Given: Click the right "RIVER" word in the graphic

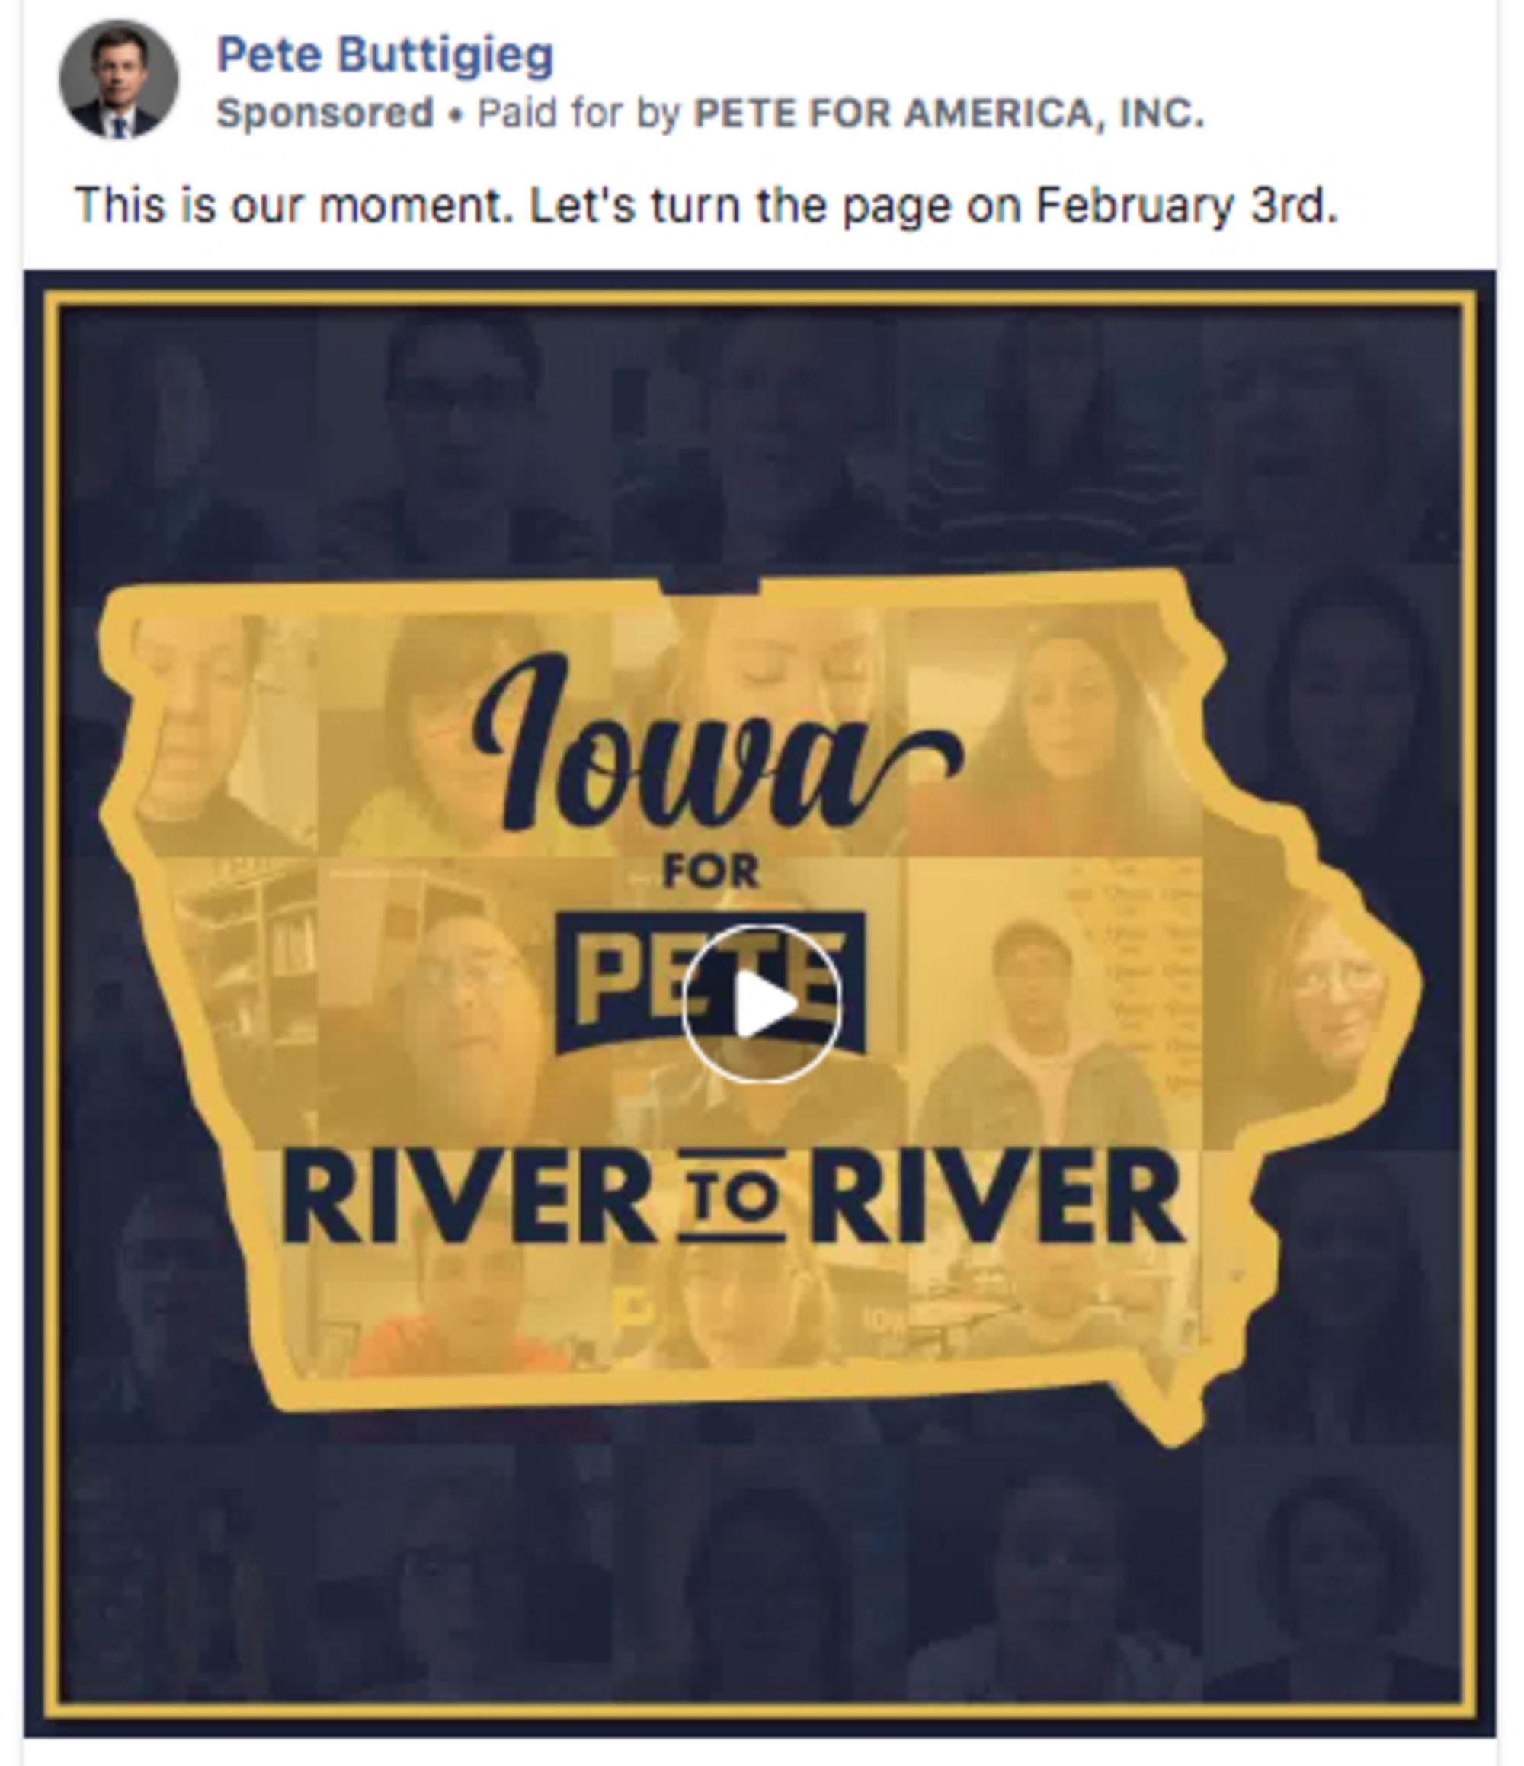Looking at the screenshot, I should coord(997,1197).
